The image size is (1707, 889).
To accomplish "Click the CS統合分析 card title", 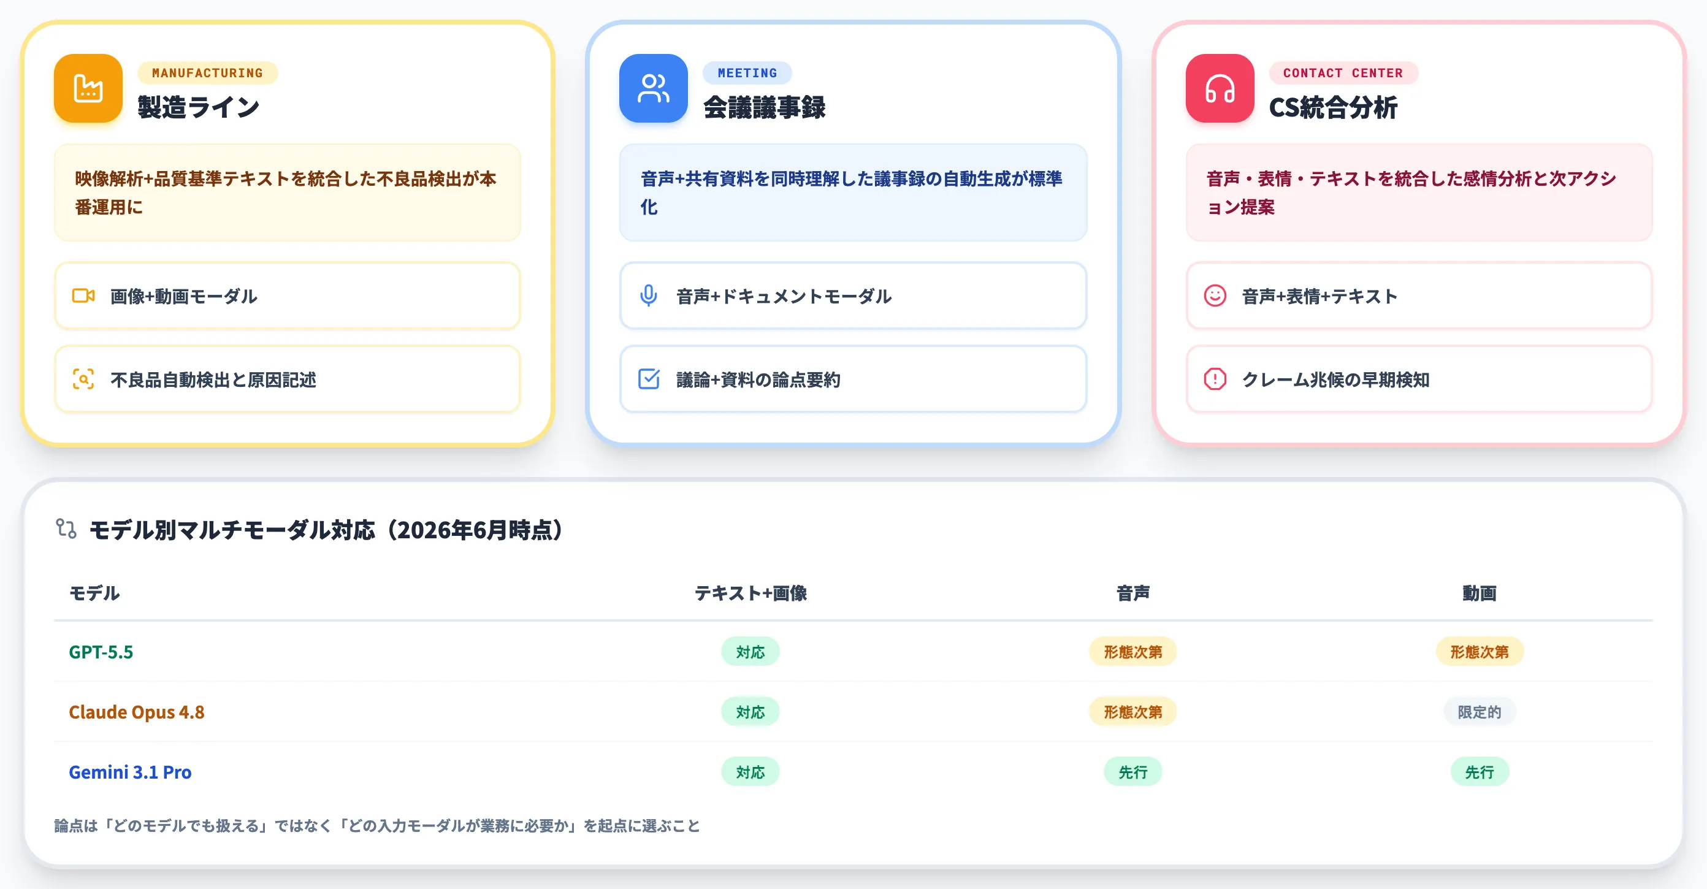I will click(1332, 107).
